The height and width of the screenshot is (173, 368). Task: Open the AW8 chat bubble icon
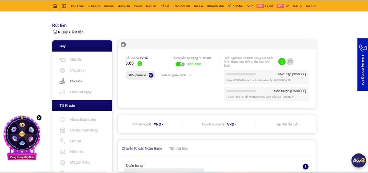[x=359, y=161]
